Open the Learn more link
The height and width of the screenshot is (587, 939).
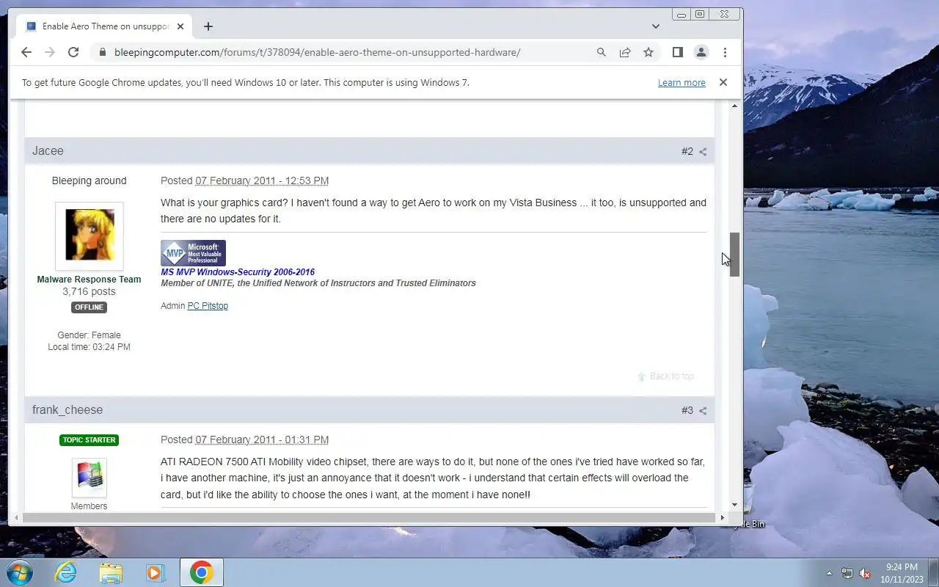coord(682,83)
